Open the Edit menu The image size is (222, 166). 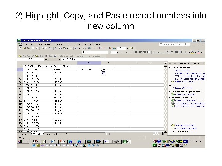click(33, 44)
